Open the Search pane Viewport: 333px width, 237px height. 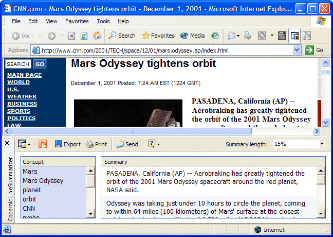[x=122, y=36]
